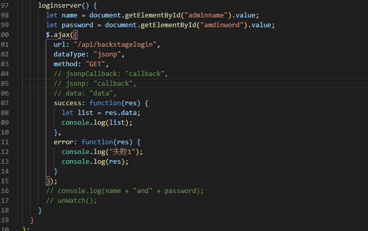Image resolution: width=368 pixels, height=231 pixels.
Task: Click the commented jsonpCallback line
Action: [111, 74]
